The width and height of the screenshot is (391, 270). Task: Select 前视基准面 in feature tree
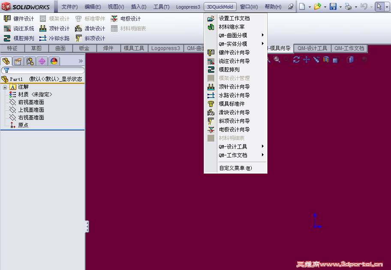point(31,102)
